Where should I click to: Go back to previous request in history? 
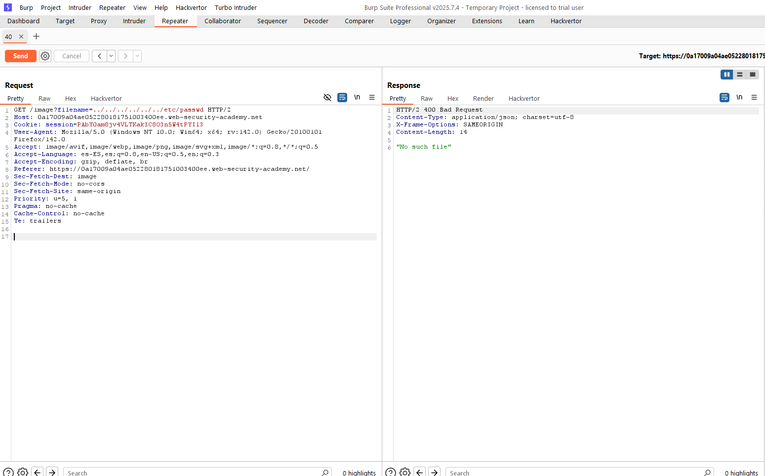click(99, 56)
